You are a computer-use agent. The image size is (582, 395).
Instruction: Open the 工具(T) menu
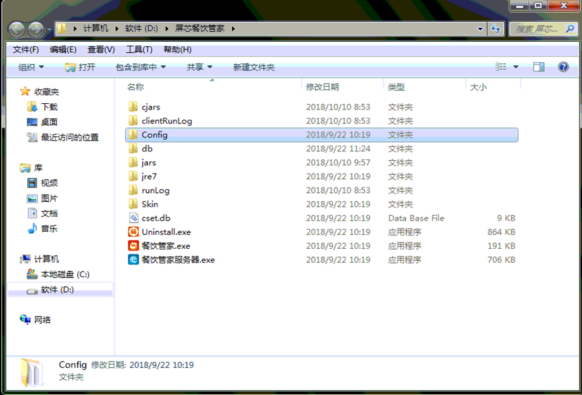[139, 49]
